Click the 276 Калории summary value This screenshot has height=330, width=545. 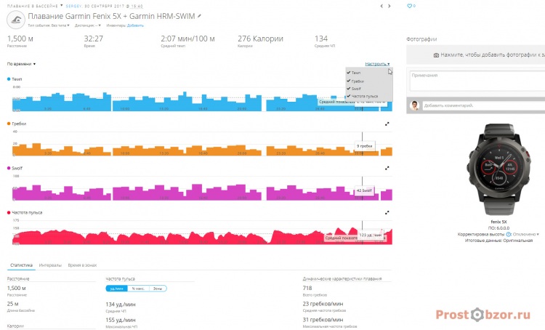(x=260, y=39)
